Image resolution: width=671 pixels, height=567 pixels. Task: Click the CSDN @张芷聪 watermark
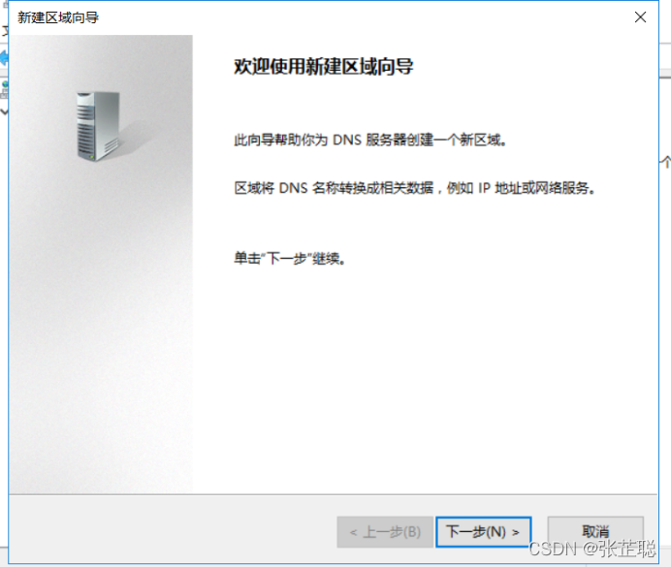pos(592,549)
